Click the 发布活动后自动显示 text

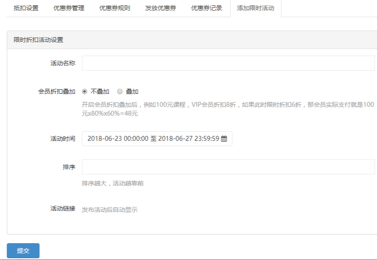[x=109, y=210]
